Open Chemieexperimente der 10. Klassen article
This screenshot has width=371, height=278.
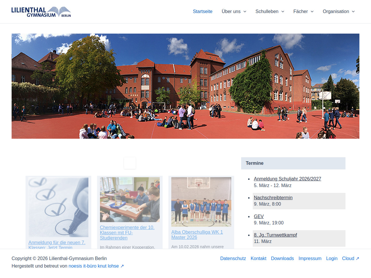click(x=127, y=233)
